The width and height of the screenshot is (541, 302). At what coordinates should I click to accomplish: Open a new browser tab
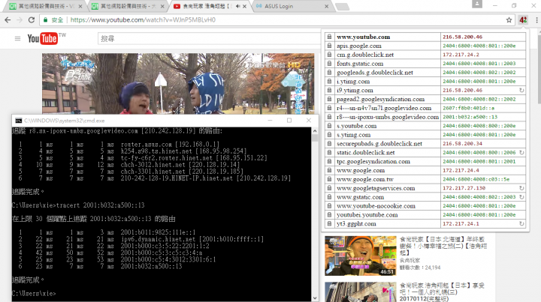tap(342, 7)
